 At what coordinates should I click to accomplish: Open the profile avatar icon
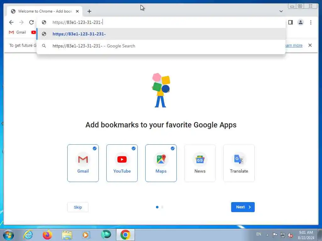pyautogui.click(x=300, y=22)
